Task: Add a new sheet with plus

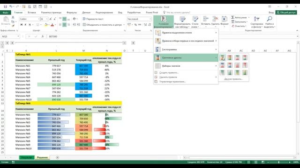Action: [57, 157]
